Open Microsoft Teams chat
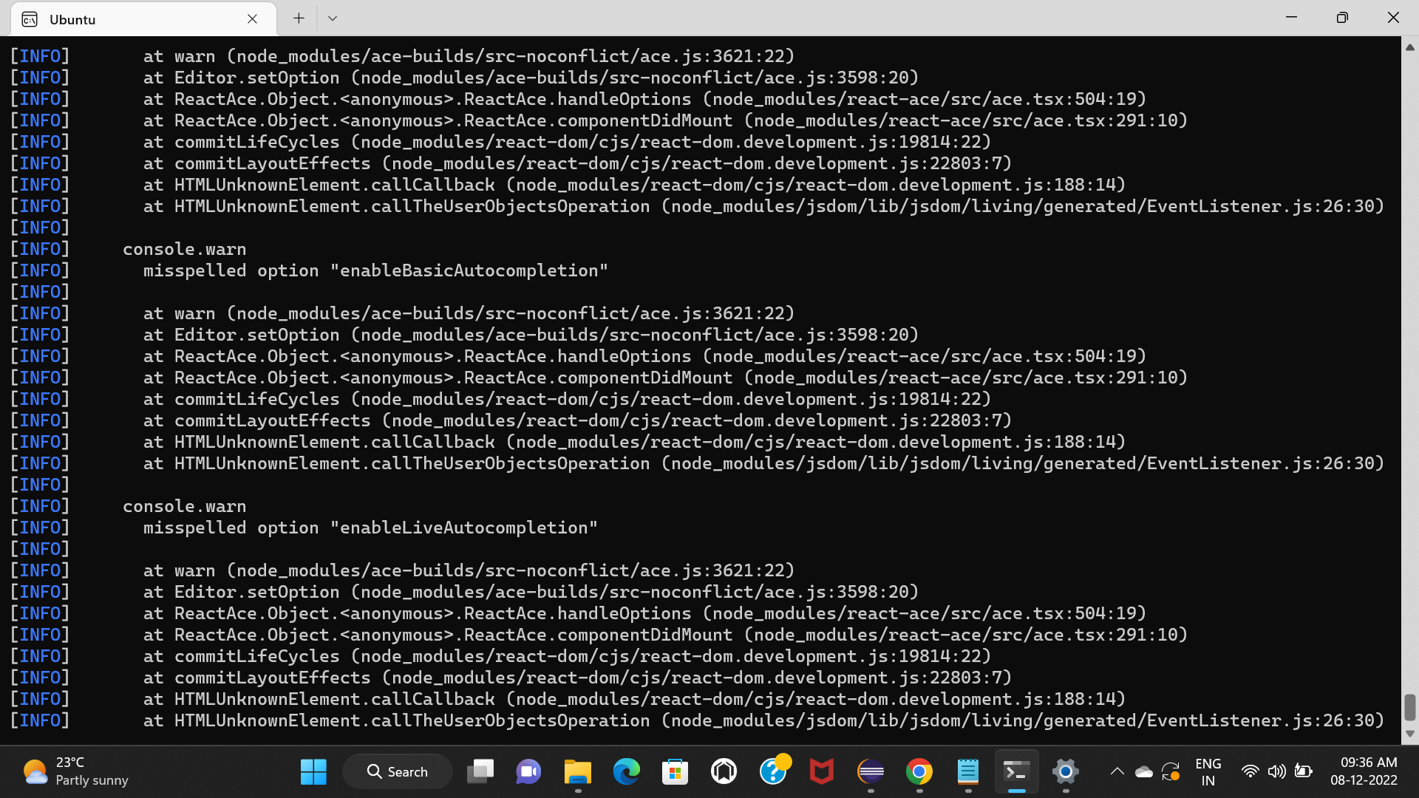The width and height of the screenshot is (1419, 798). (528, 771)
